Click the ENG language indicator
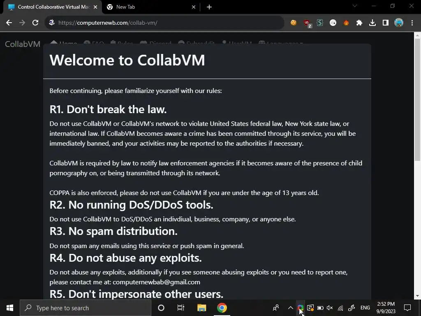 pos(365,308)
